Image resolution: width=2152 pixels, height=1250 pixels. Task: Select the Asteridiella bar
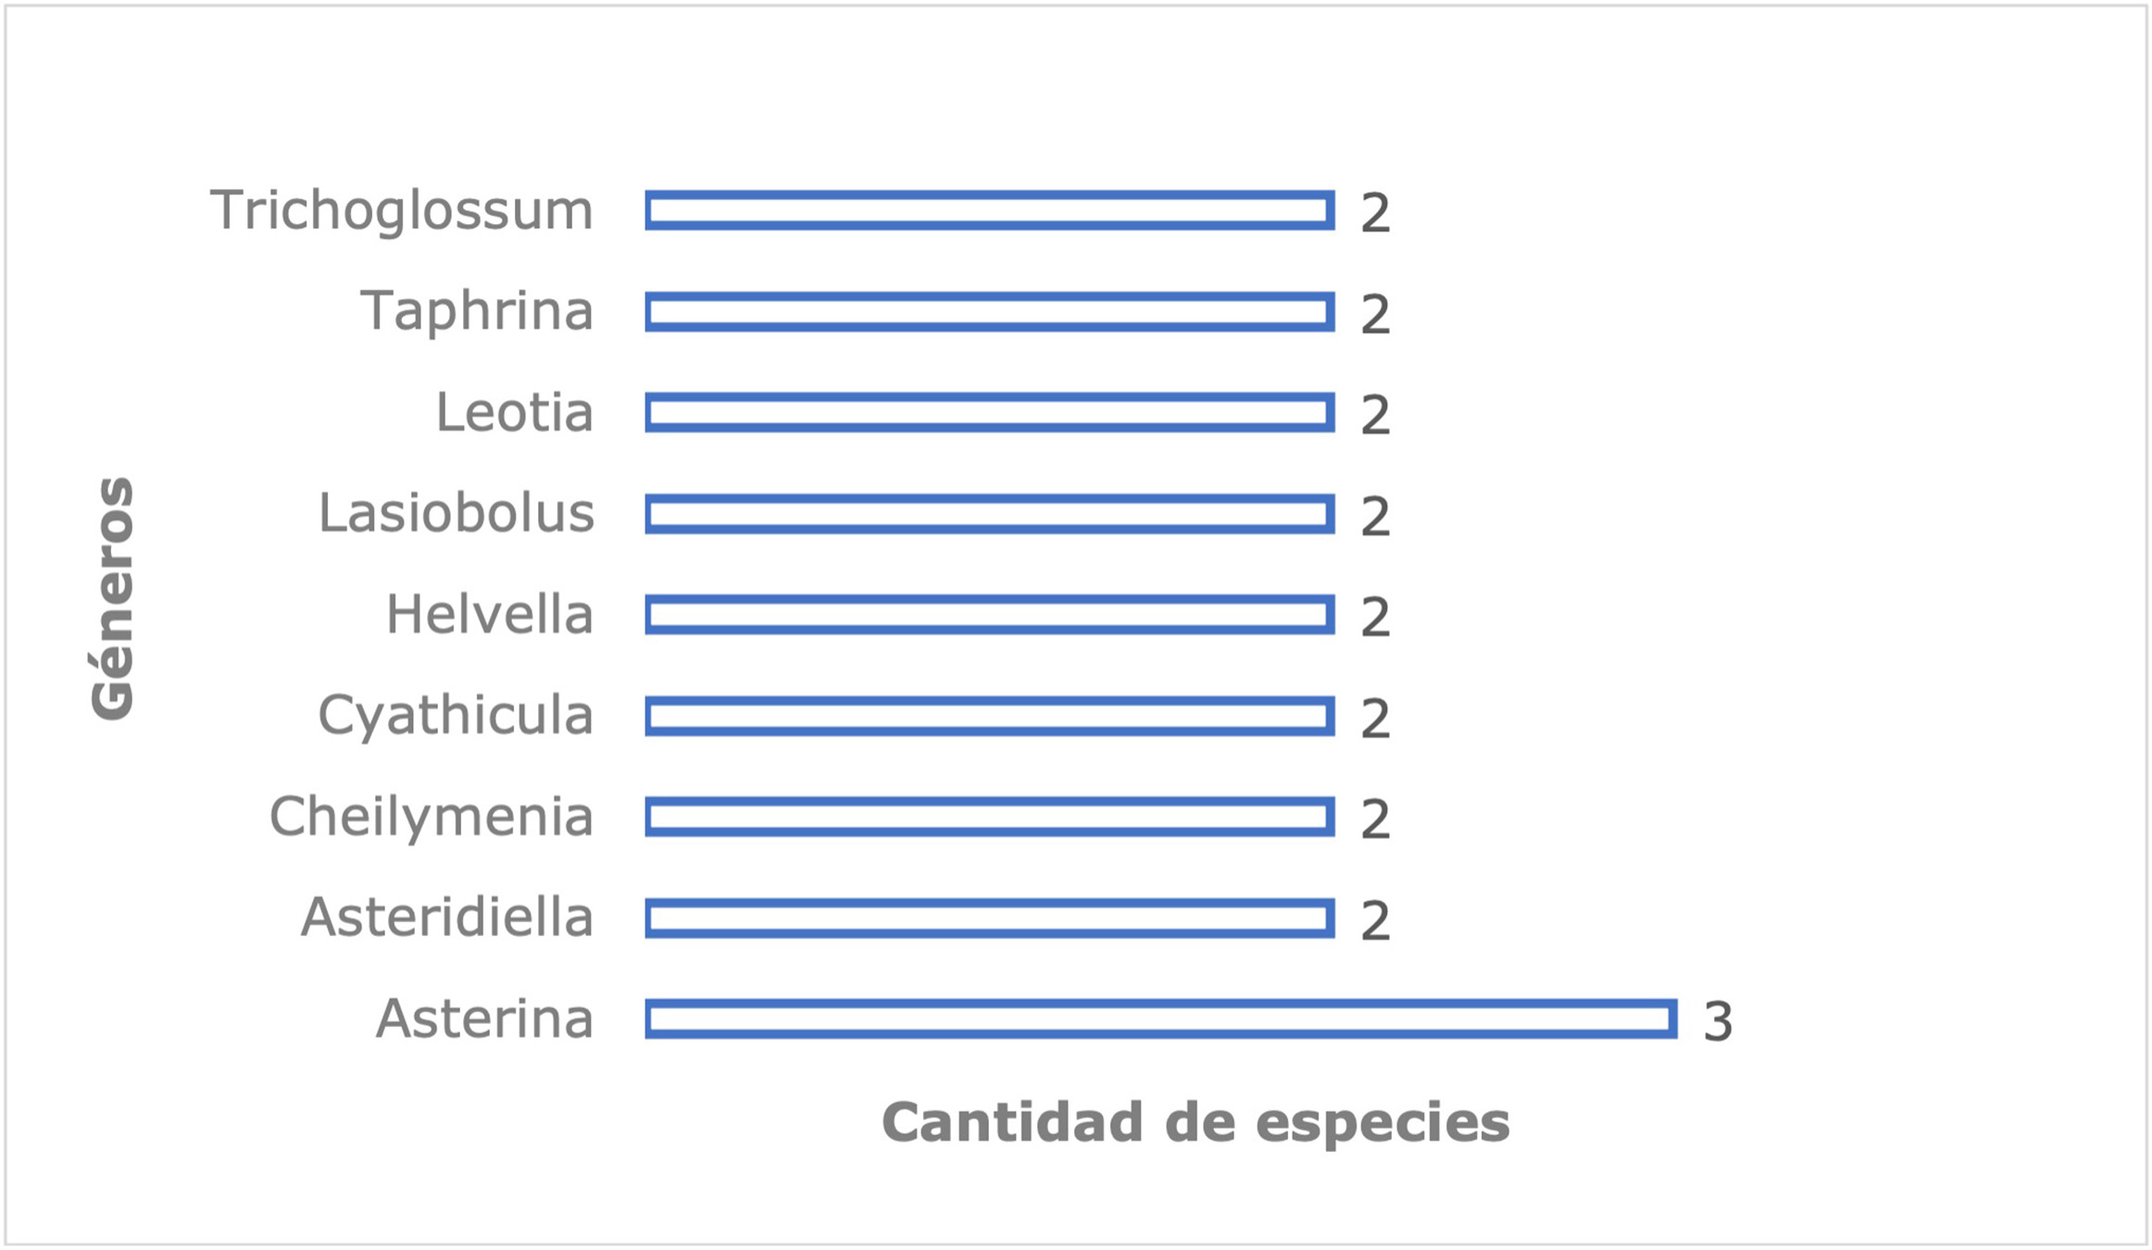coord(990,918)
